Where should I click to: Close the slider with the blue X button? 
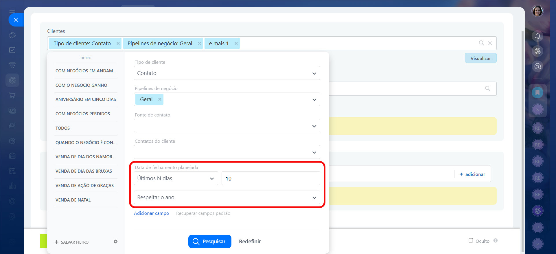pos(16,20)
